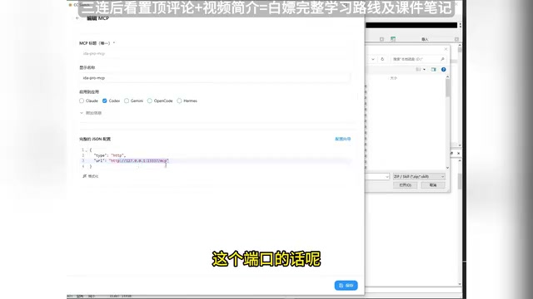Uncheck the Codex checkbox
533x299 pixels.
(105, 100)
